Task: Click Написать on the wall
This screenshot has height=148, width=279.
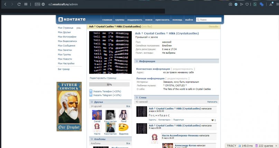Action: point(212,102)
